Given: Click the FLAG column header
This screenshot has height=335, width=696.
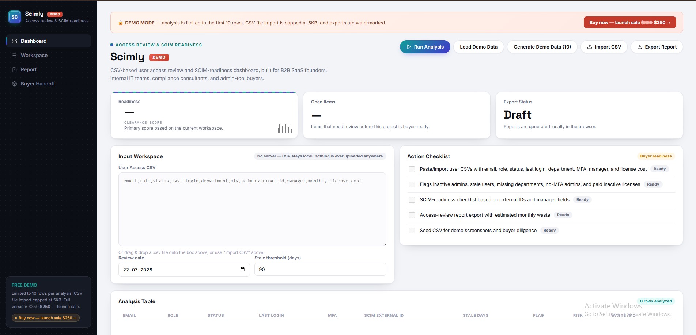Looking at the screenshot, I should [538, 315].
